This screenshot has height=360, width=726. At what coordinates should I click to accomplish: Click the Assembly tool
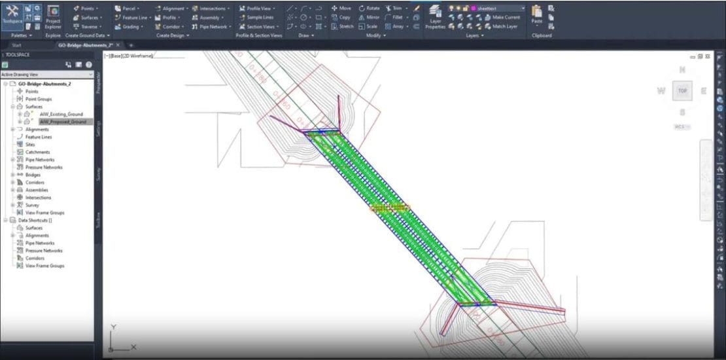pyautogui.click(x=207, y=18)
